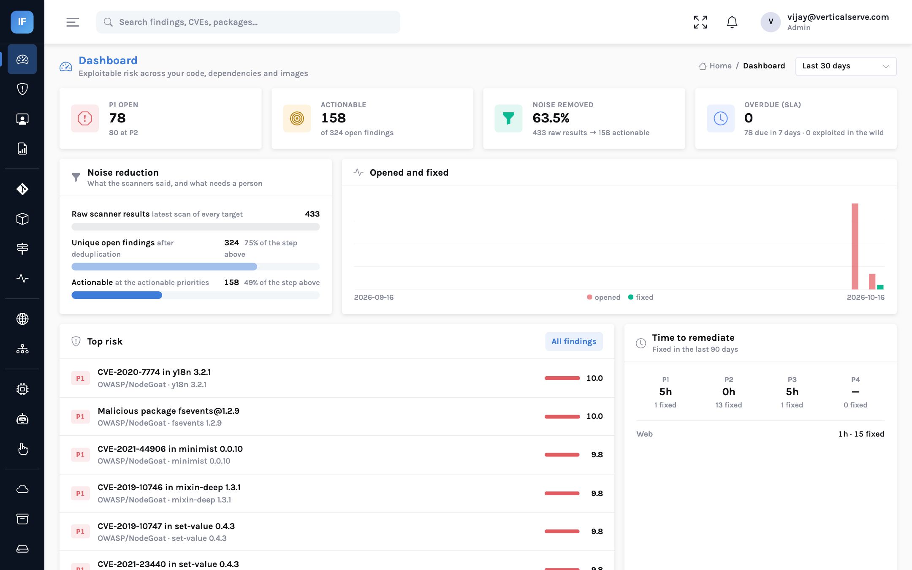Viewport: 912px width, 570px height.
Task: Toggle fullscreen with the expand arrows icon
Action: point(700,22)
